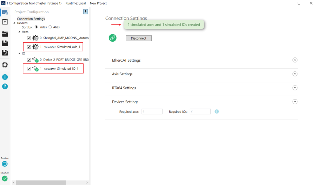Expand the EtherCAT Settings section
316x185 pixels.
point(295,60)
